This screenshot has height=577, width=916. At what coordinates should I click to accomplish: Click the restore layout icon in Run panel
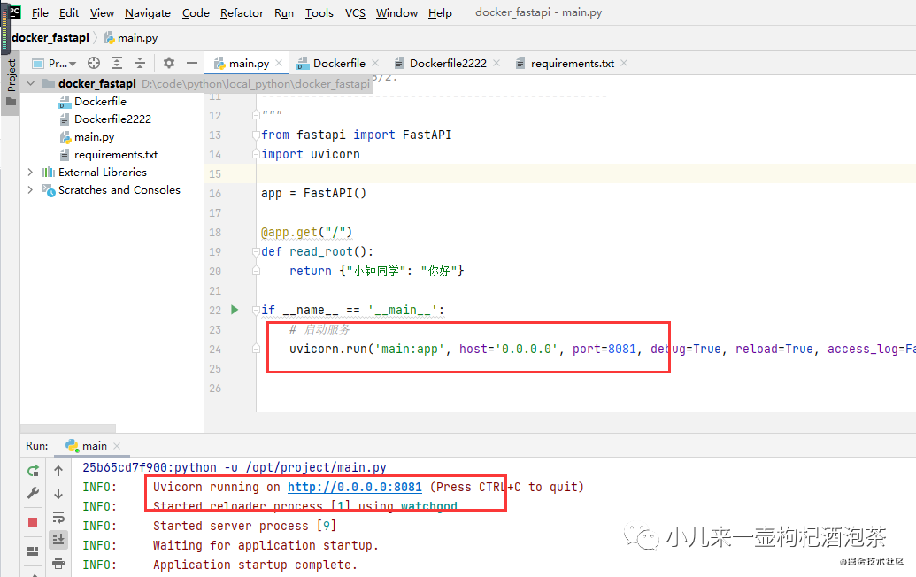point(33,551)
